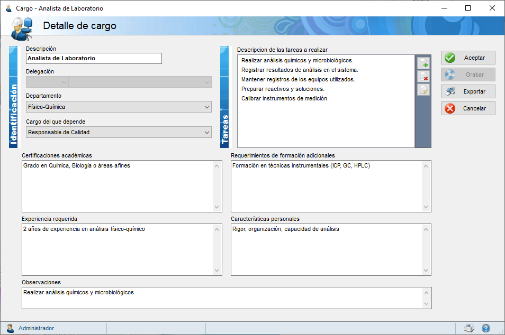The width and height of the screenshot is (505, 335).
Task: Click the Grabar button
Action: pos(468,75)
